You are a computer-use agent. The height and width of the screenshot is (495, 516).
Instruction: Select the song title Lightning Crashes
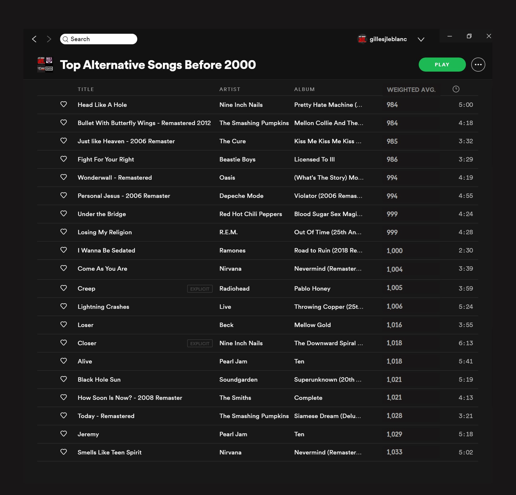pos(103,307)
